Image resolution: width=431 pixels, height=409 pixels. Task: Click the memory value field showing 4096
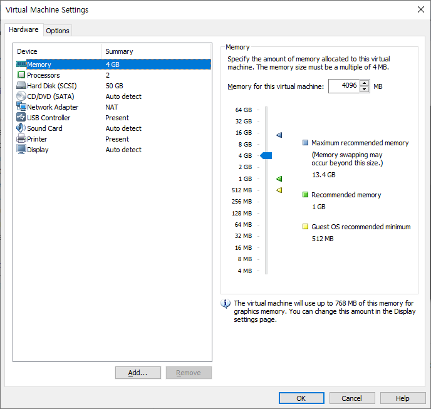[x=344, y=86]
